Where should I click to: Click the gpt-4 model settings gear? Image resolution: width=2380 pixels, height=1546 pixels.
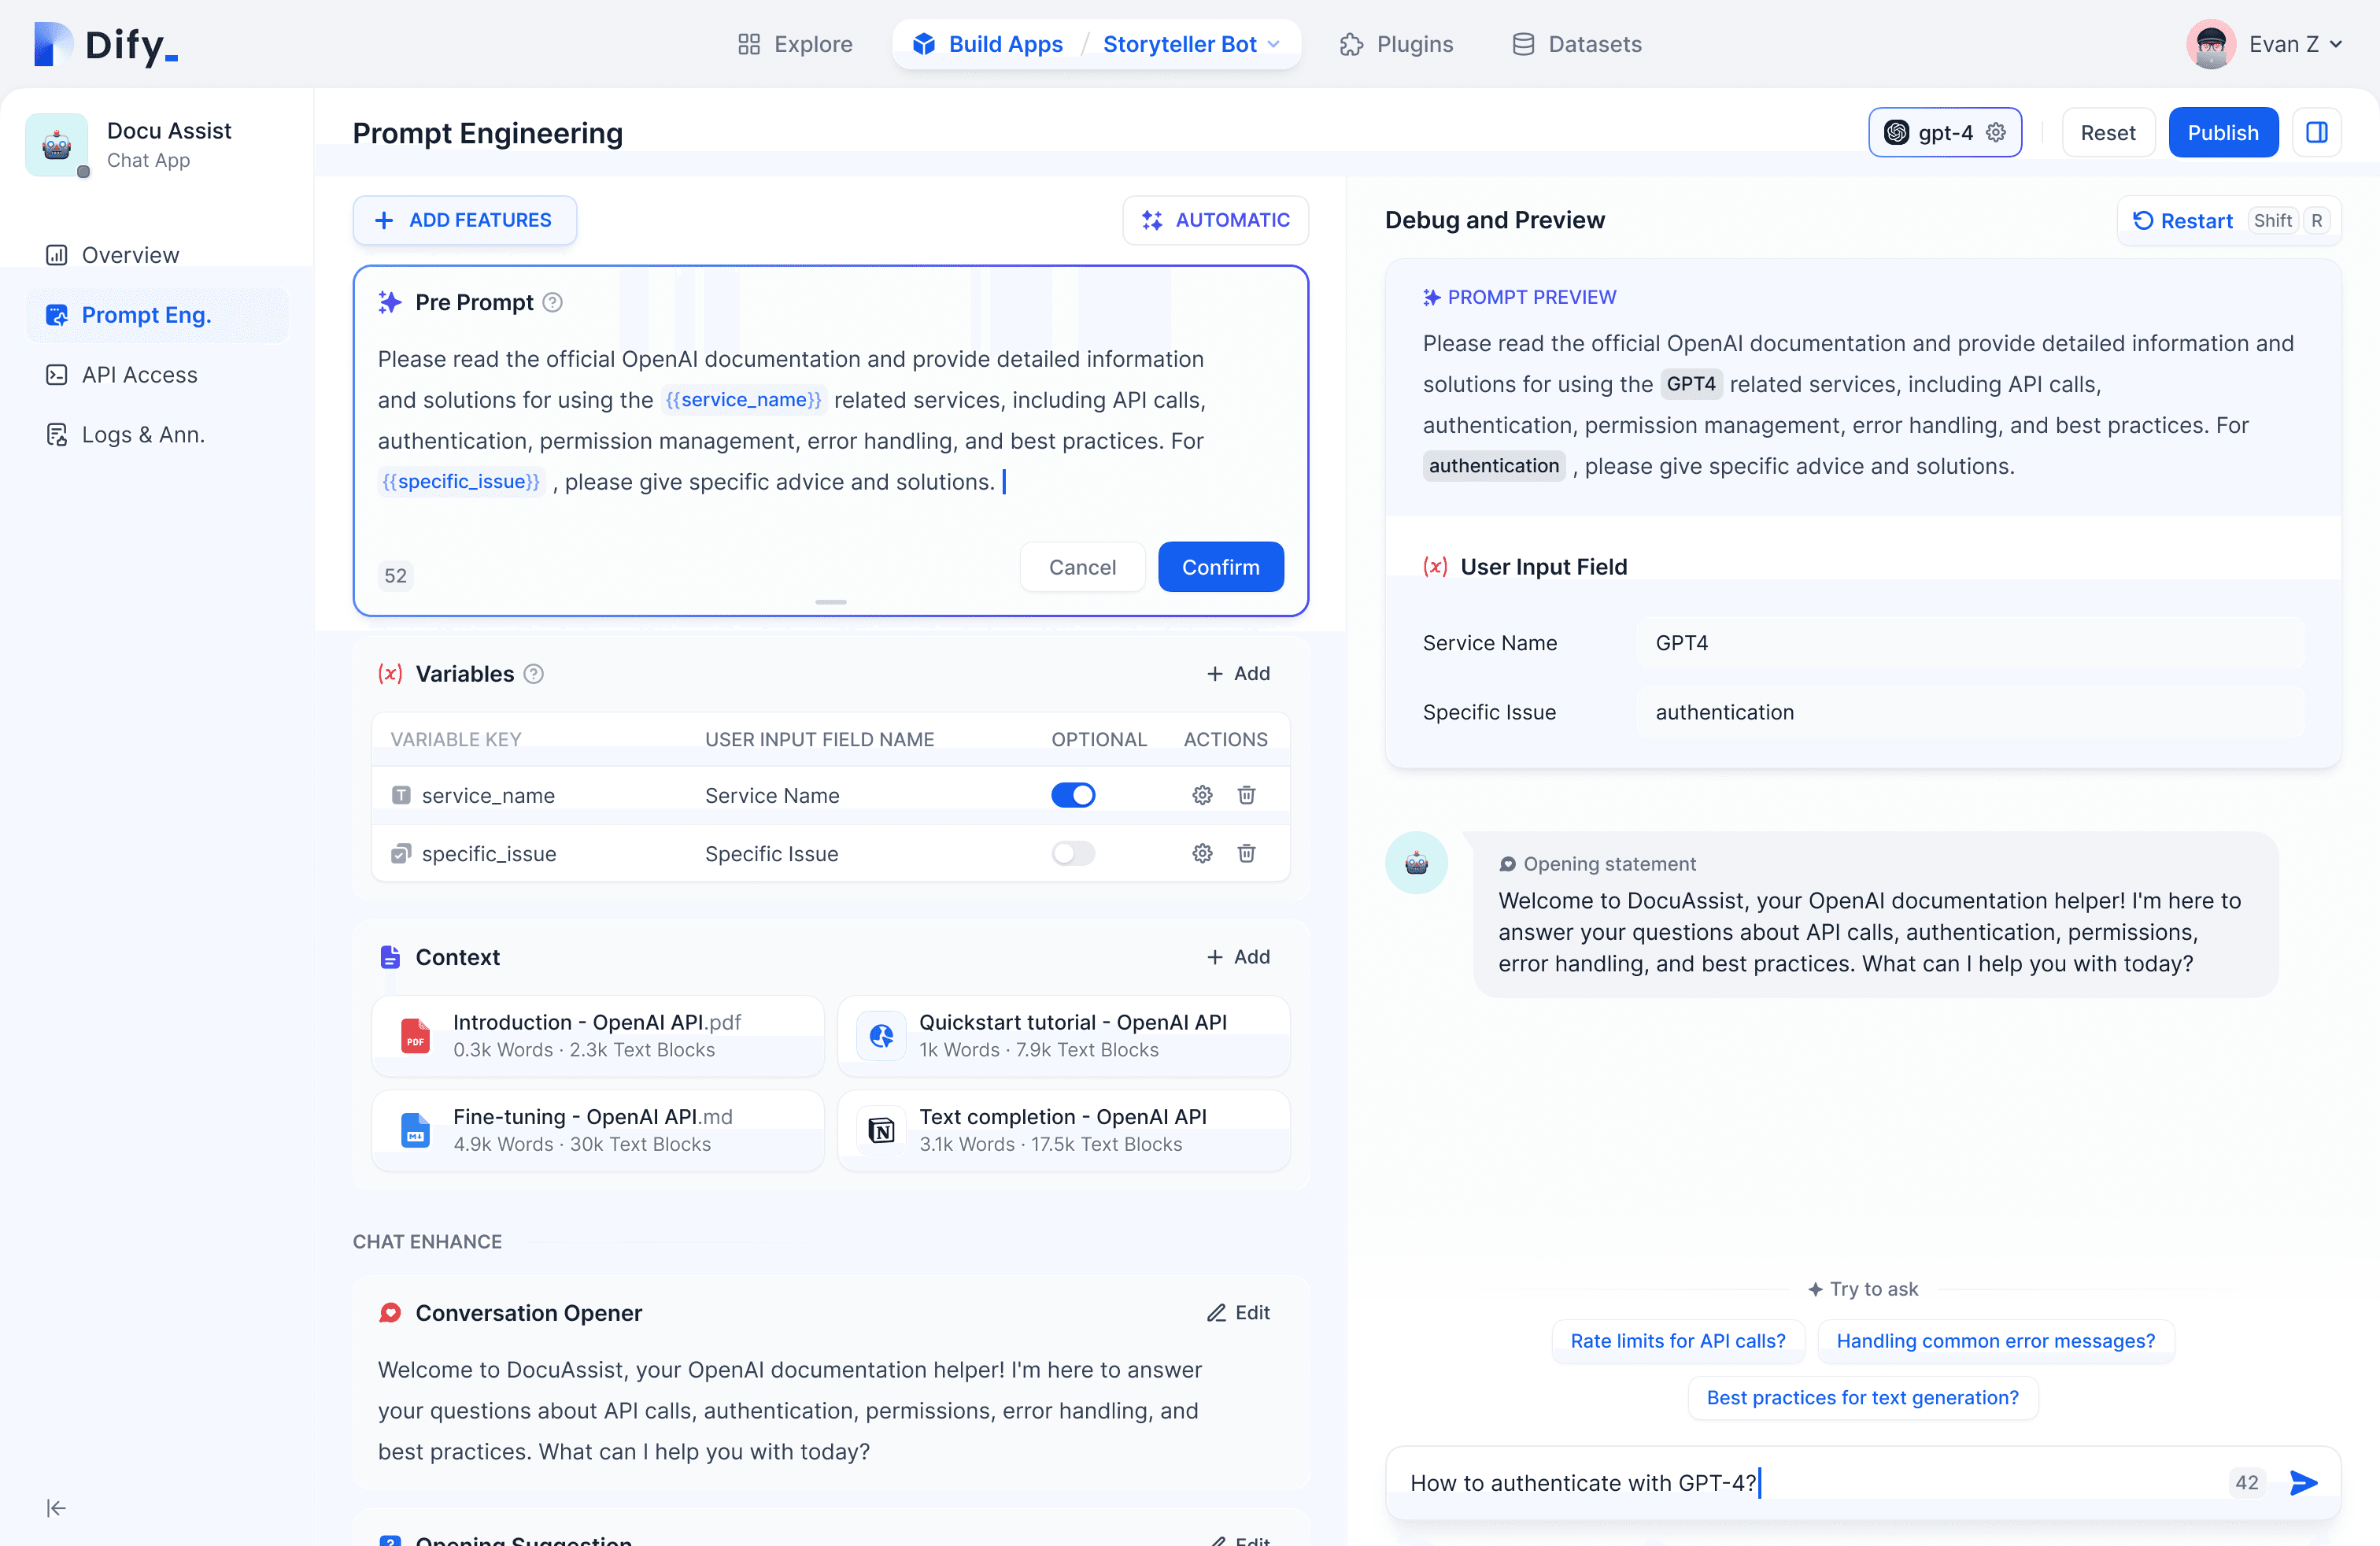click(1996, 133)
